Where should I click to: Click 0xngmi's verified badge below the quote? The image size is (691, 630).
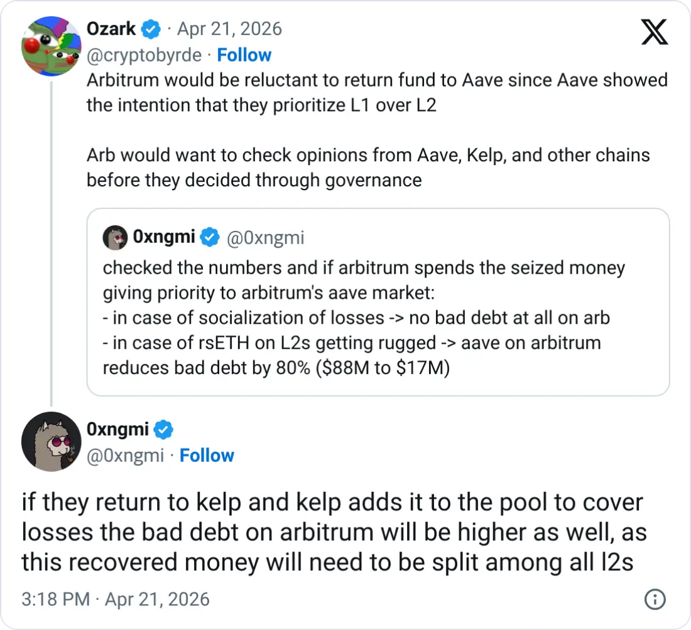tap(164, 429)
